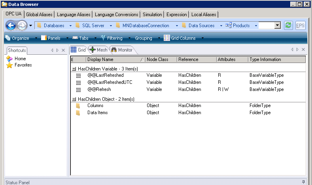Open the address bar combo box dropdown
Image resolution: width=312 pixels, height=185 pixels.
[277, 26]
